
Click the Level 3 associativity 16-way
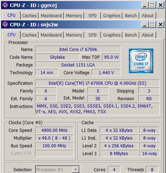150,153
